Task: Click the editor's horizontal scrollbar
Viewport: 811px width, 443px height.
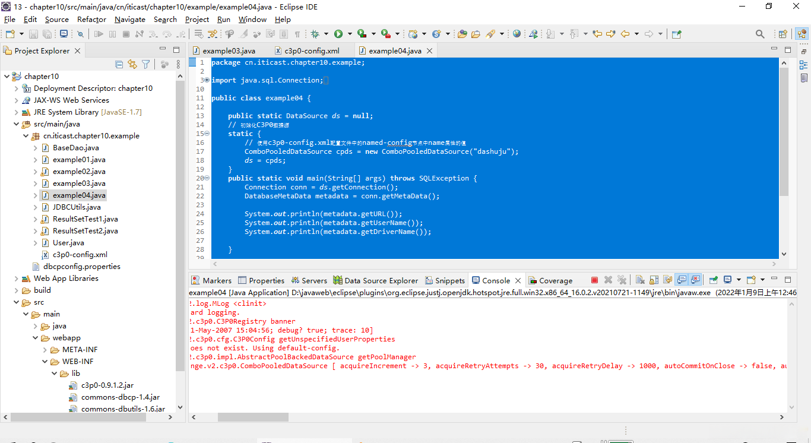Action: point(494,264)
